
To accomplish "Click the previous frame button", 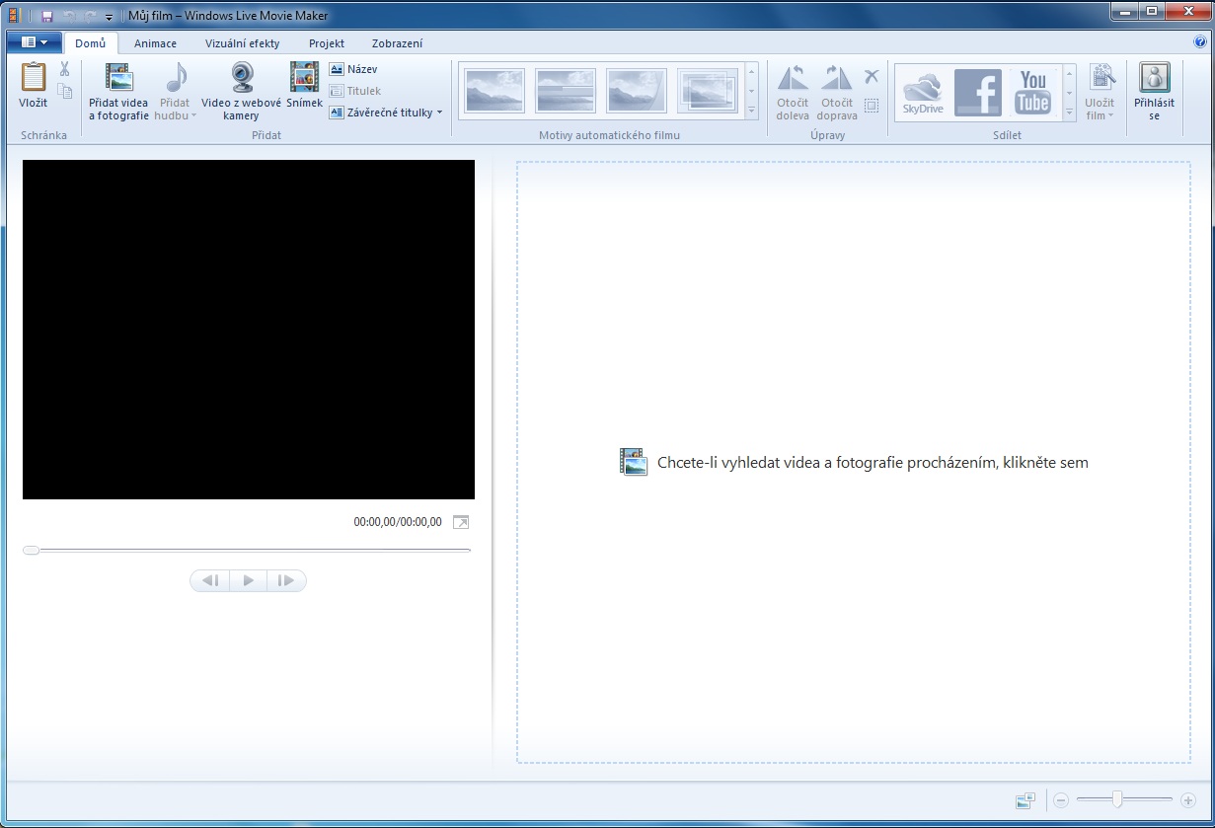I will click(210, 580).
